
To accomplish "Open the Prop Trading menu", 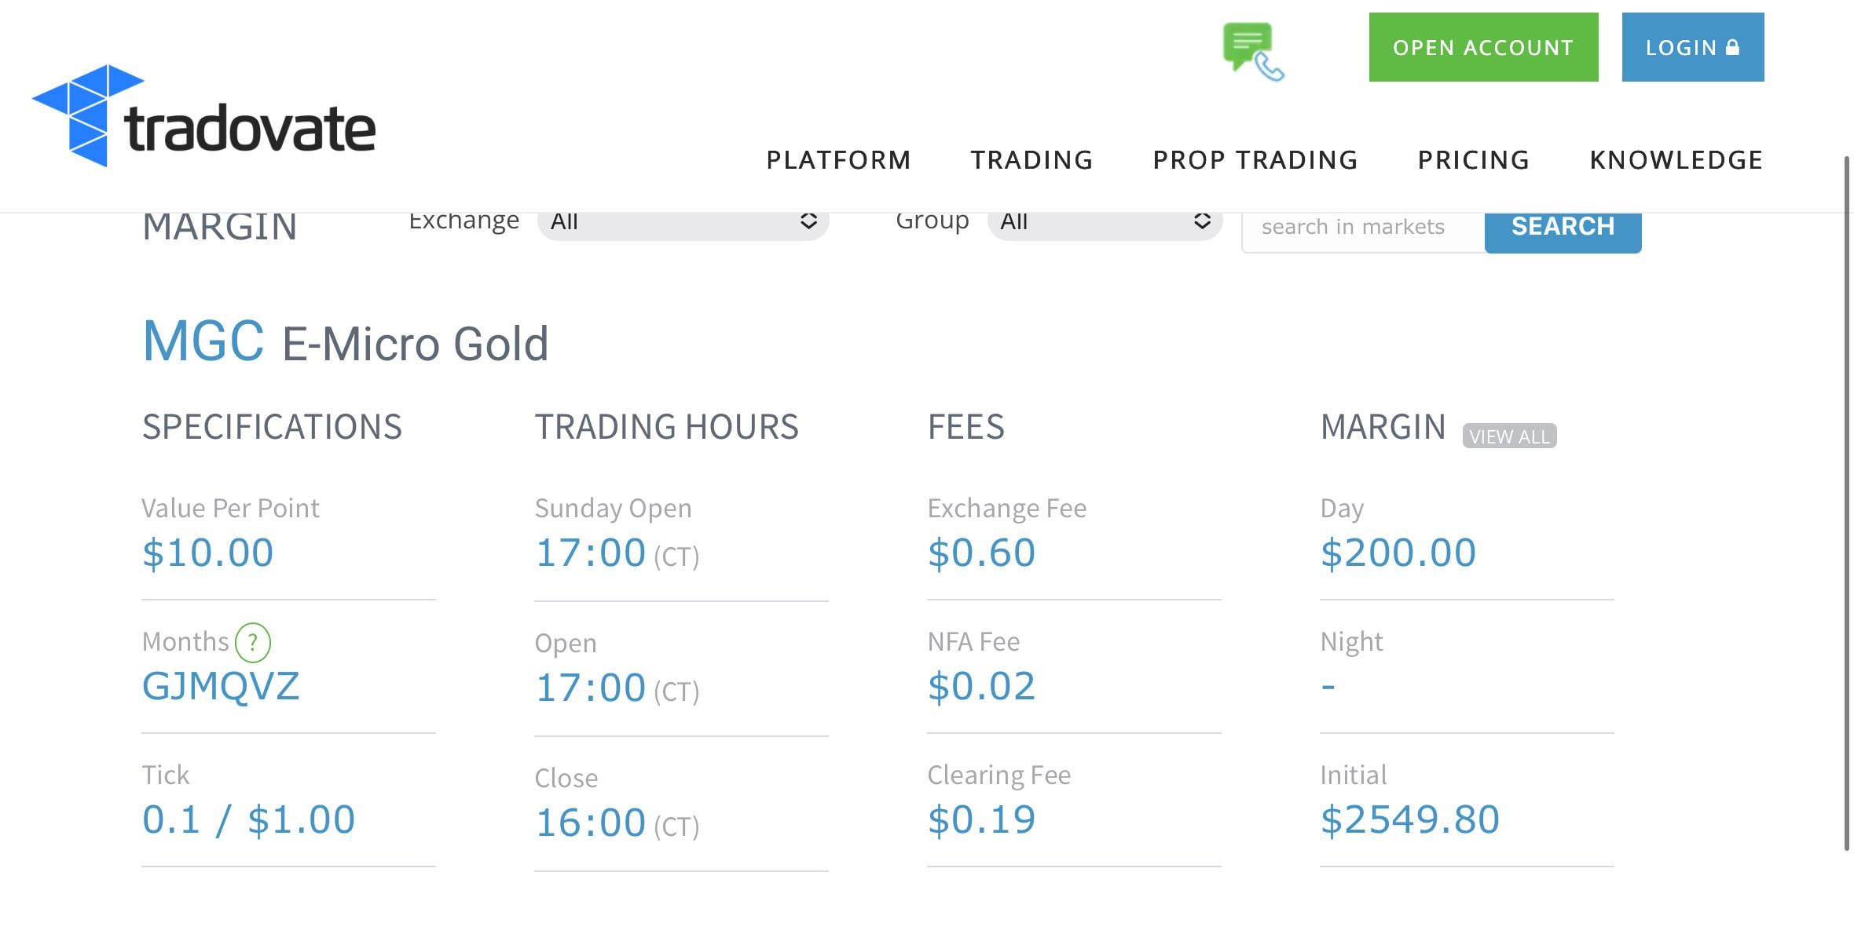I will 1255,160.
